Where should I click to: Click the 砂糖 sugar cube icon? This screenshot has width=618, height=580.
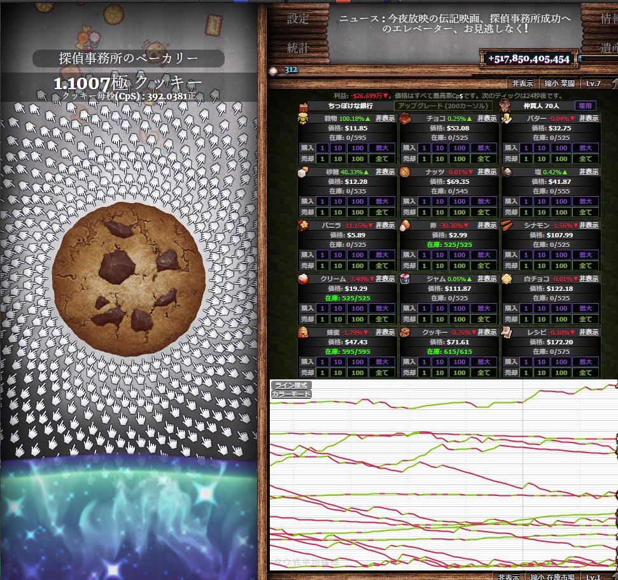(303, 172)
